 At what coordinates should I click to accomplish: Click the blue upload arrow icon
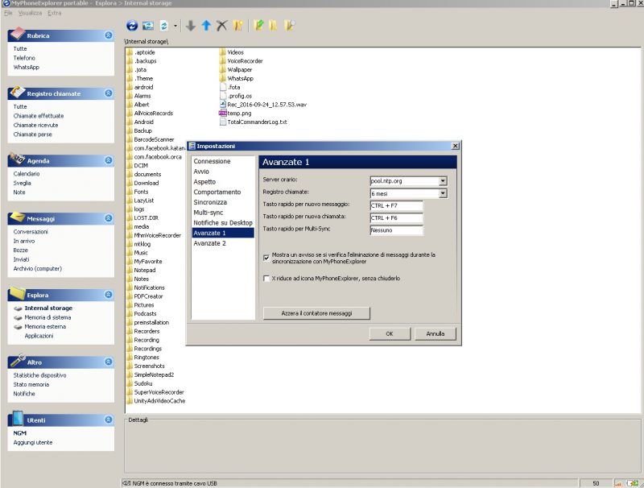pyautogui.click(x=206, y=26)
